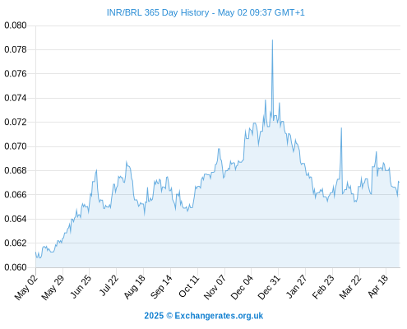
Task: Click the Jun 25 axis tick label
Action: [x=81, y=286]
